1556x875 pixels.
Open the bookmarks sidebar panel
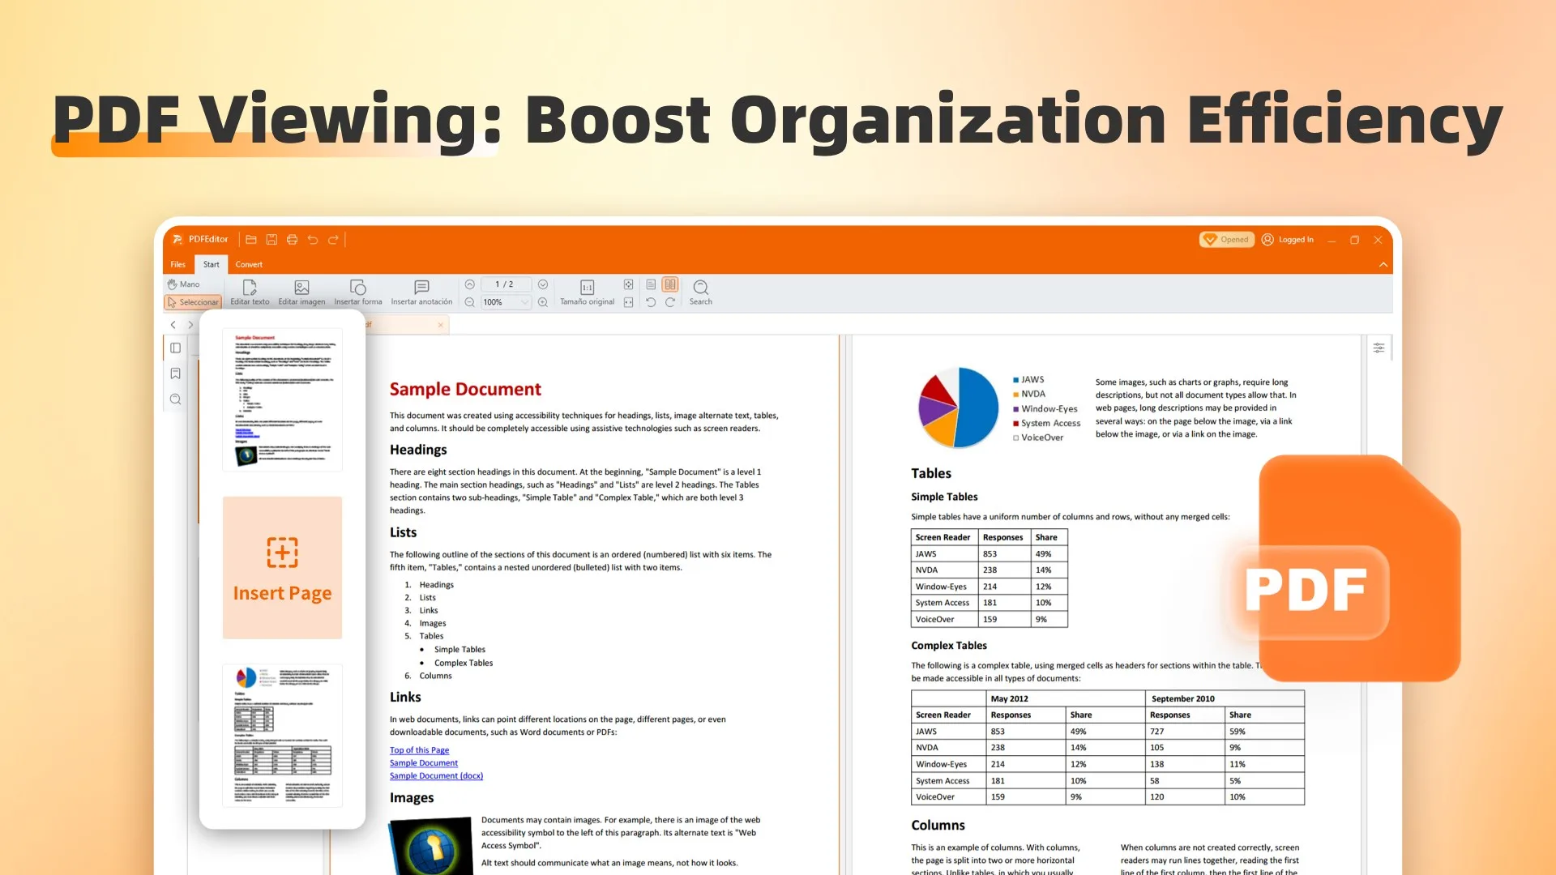pyautogui.click(x=175, y=373)
